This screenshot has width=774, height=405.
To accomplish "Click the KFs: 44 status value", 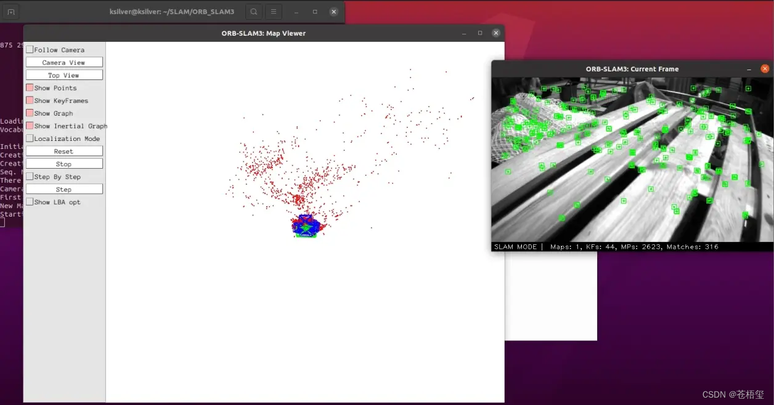I will (x=601, y=247).
